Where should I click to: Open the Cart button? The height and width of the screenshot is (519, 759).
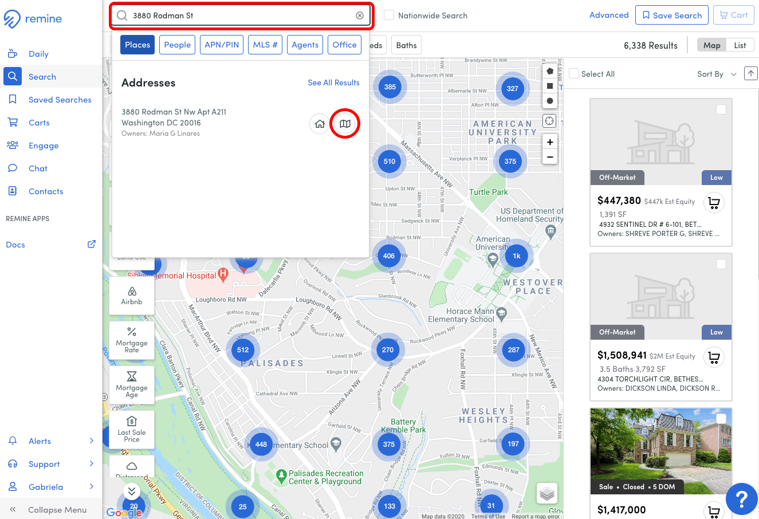[734, 15]
